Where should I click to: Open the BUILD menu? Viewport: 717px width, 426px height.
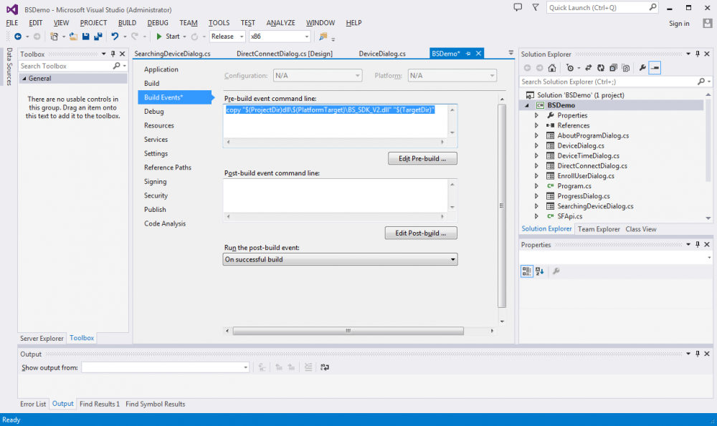pyautogui.click(x=127, y=23)
